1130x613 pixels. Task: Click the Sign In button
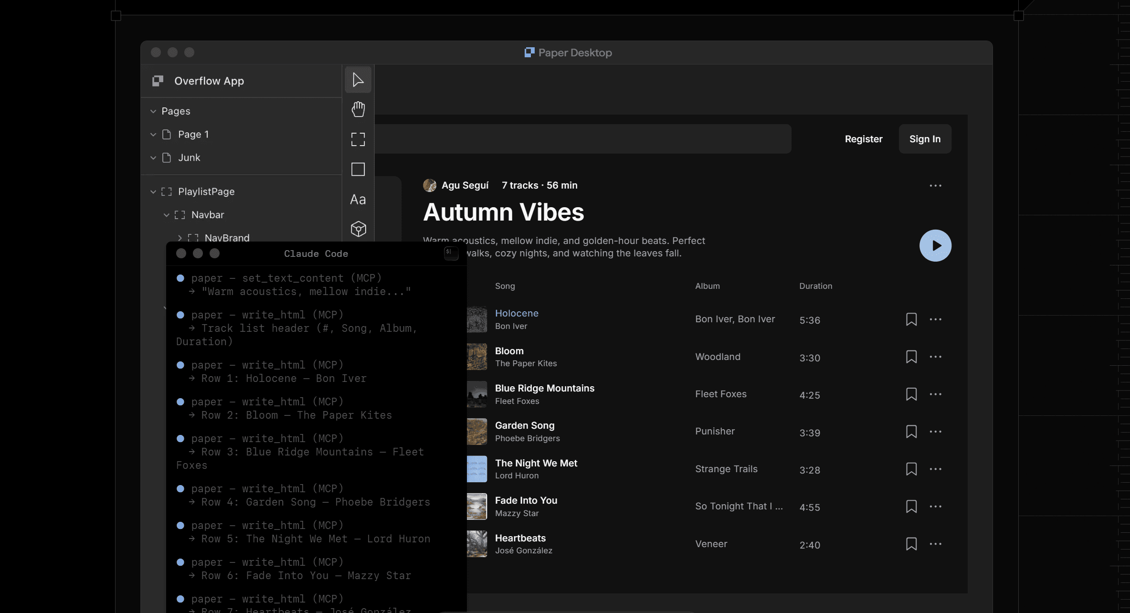click(x=925, y=139)
